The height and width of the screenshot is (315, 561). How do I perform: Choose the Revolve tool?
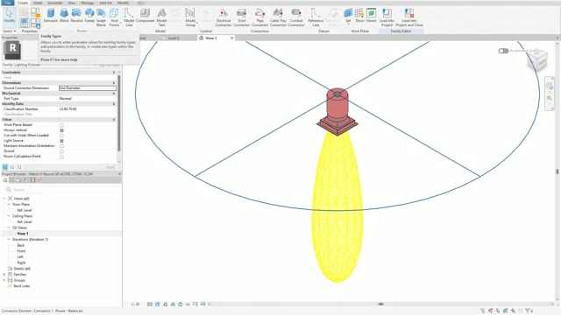coord(76,16)
